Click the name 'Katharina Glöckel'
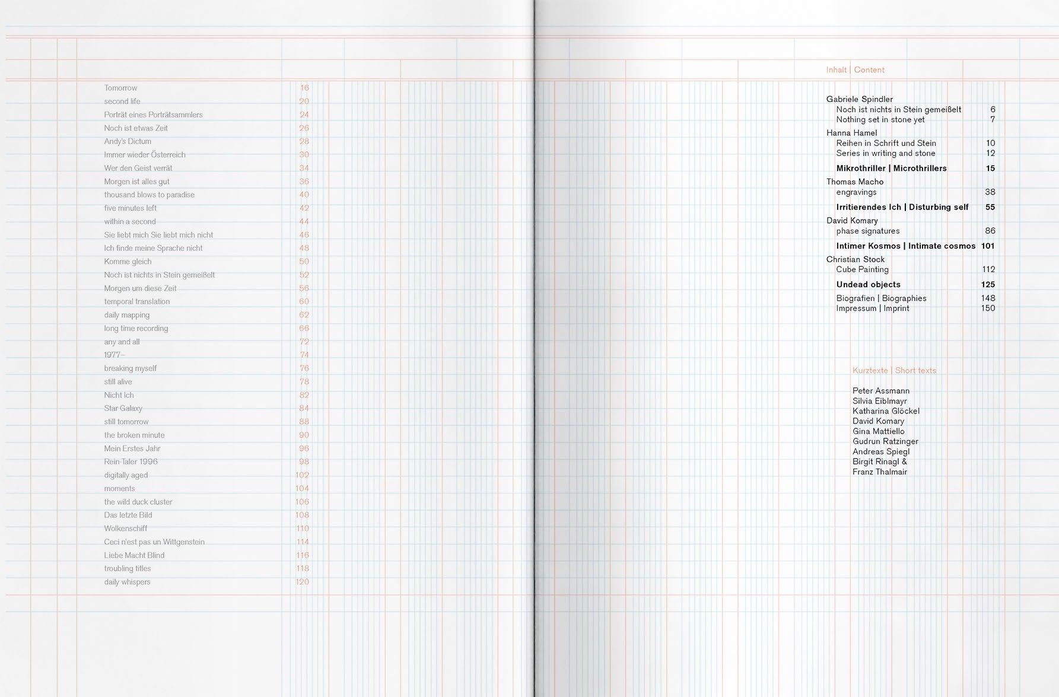 pos(886,411)
